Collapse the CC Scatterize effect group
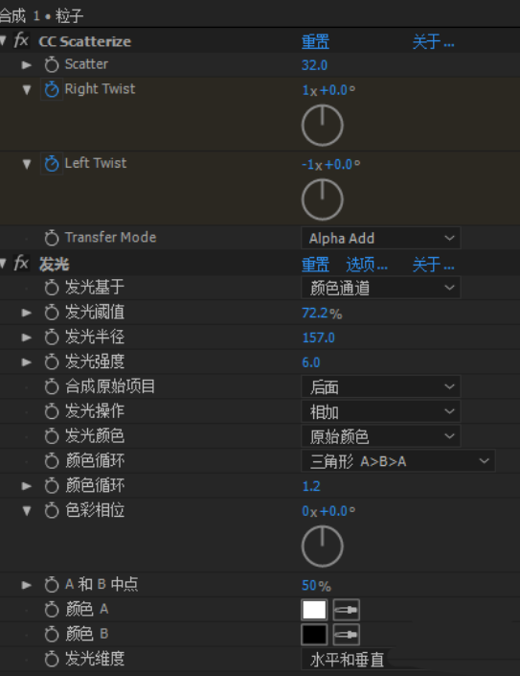Screen dimensions: 520x676 tap(4, 41)
